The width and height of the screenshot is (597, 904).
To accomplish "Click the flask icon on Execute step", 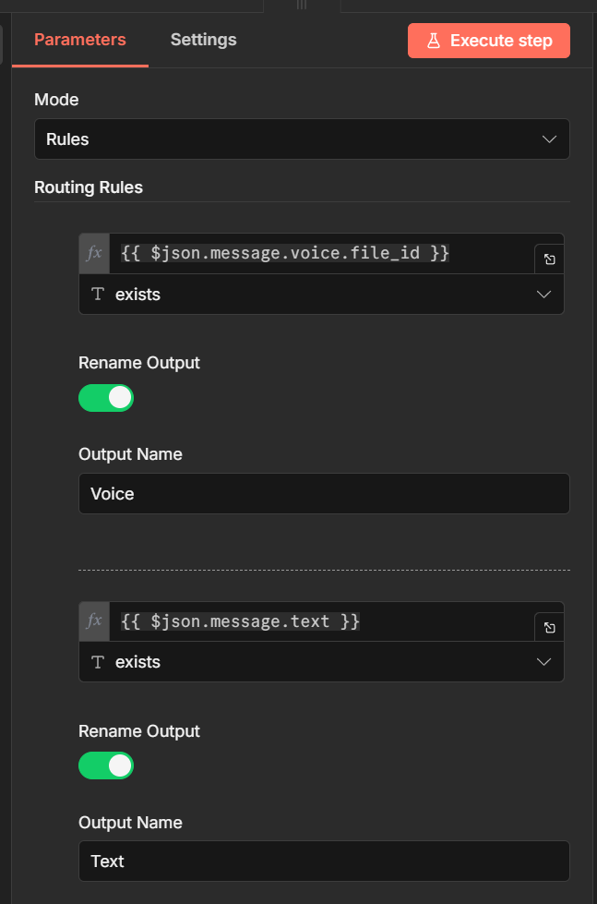I will click(x=433, y=41).
